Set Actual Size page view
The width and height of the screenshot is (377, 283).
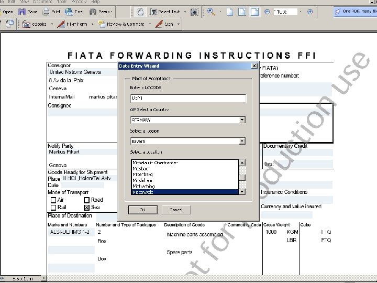(230, 12)
